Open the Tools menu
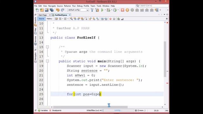 point(99,6)
